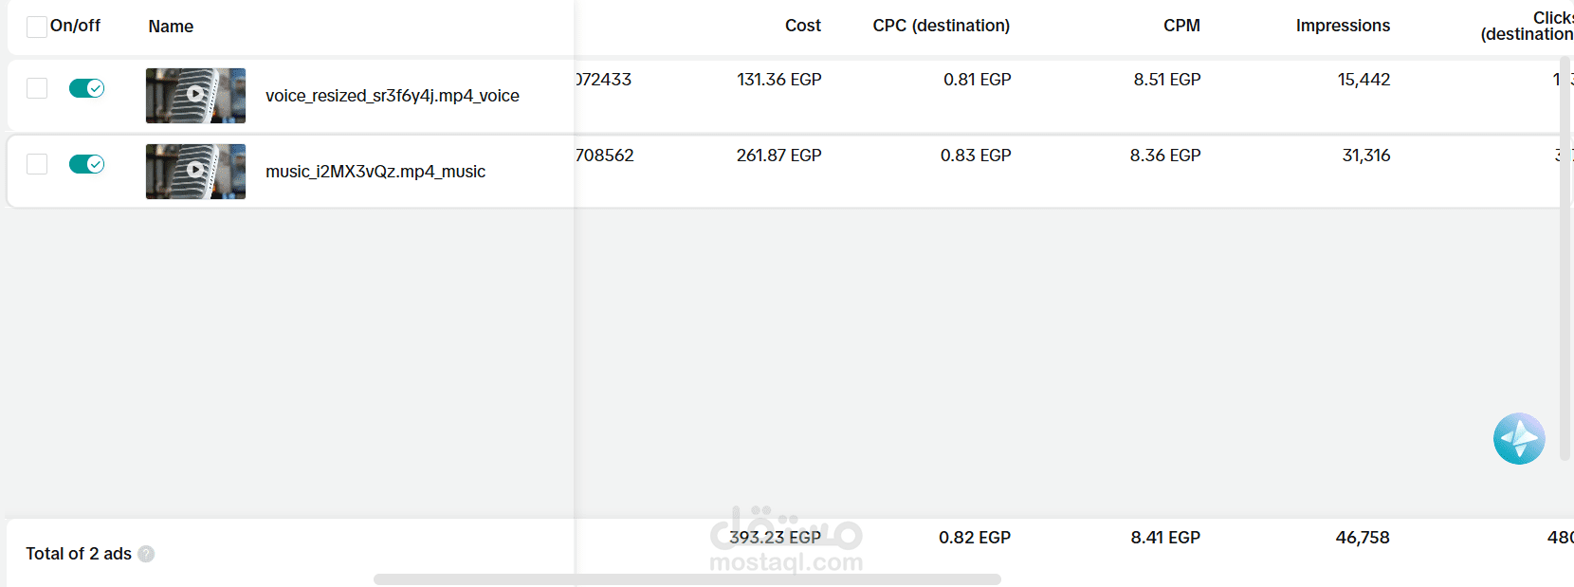This screenshot has width=1574, height=587.
Task: Open the blue AI assistant star icon
Action: (x=1518, y=438)
